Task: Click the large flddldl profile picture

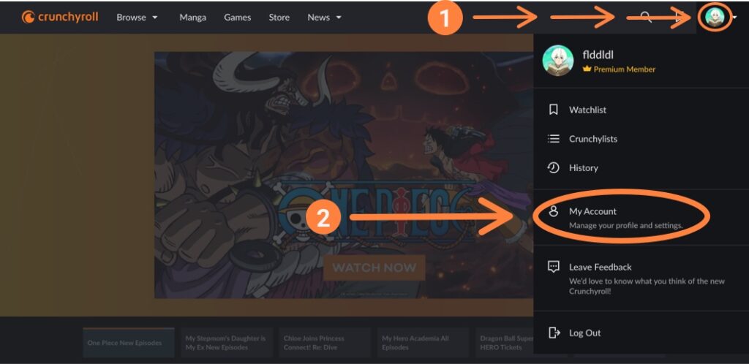Action: (x=558, y=61)
